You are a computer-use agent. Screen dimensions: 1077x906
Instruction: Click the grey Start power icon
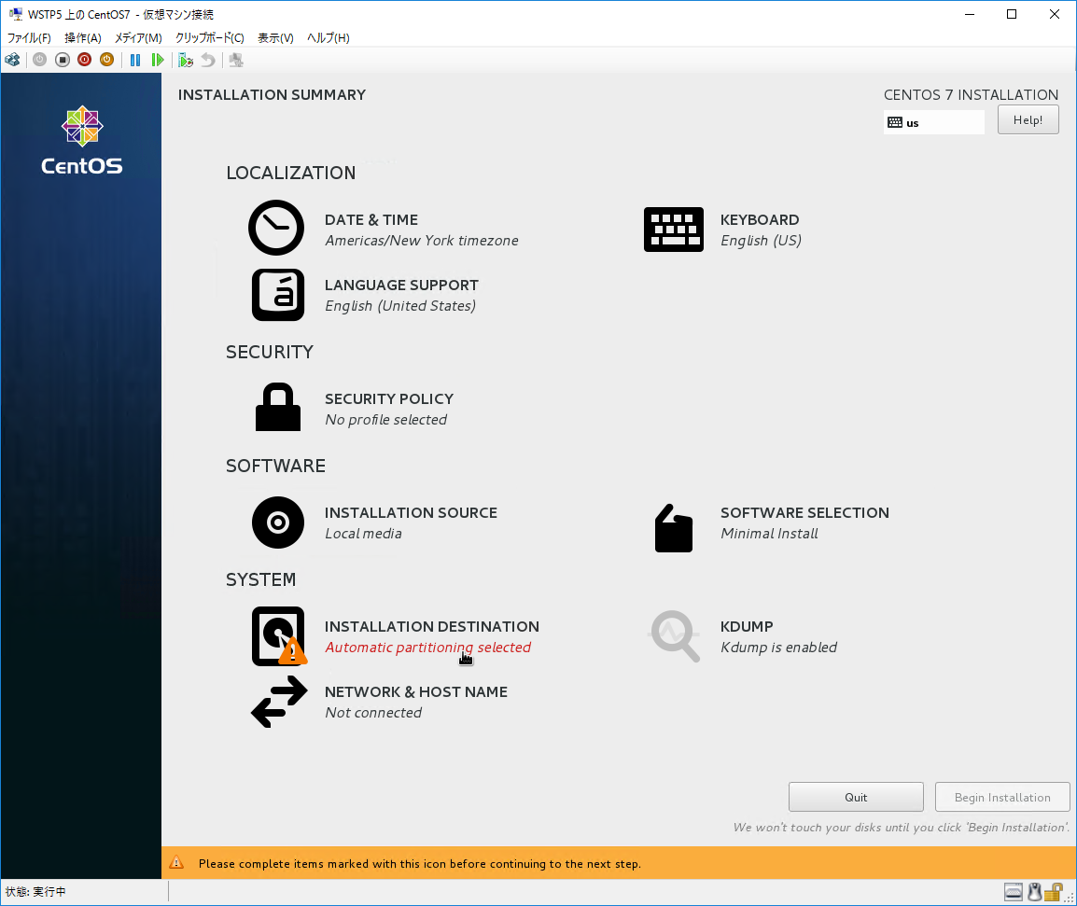point(40,60)
